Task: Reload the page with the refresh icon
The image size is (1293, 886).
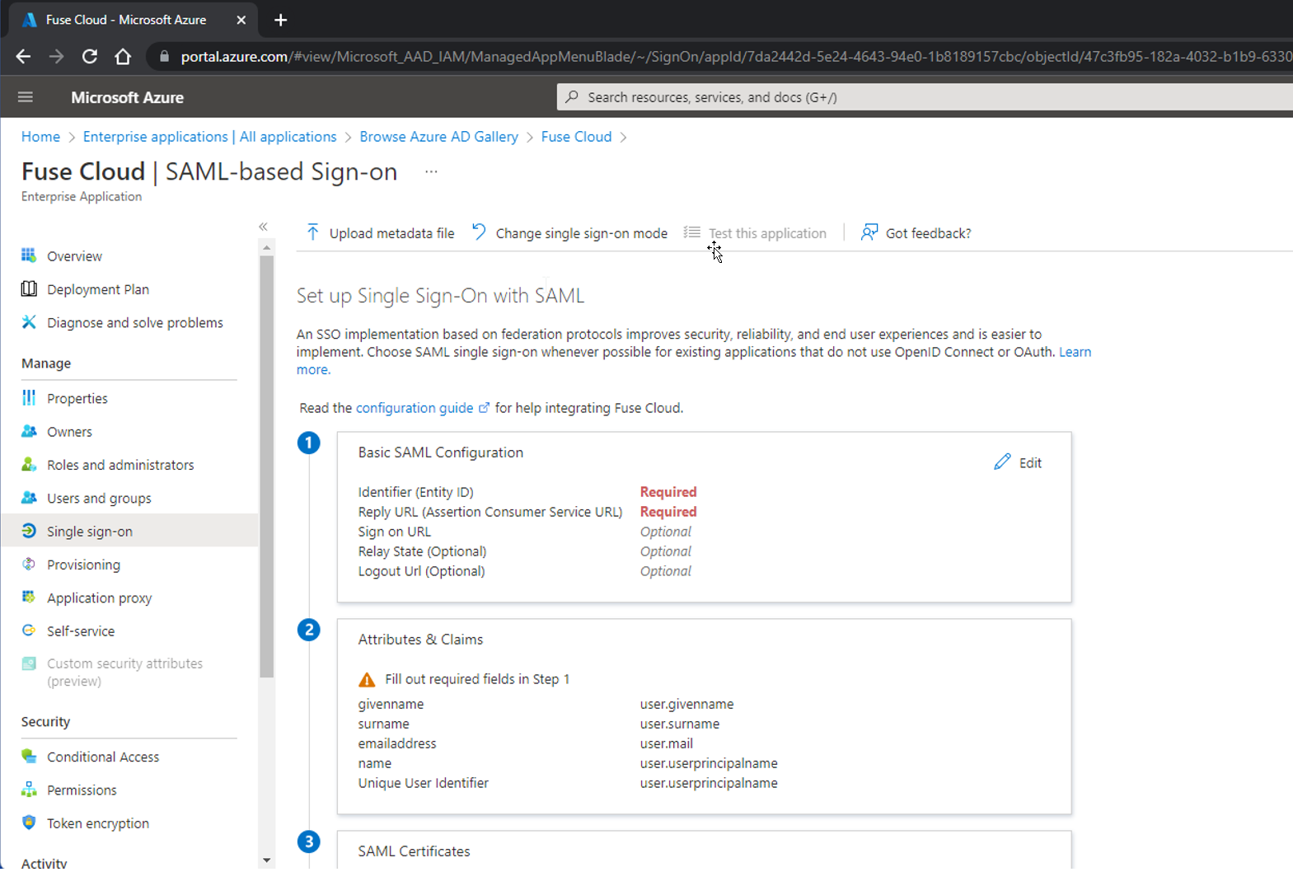Action: 90,56
